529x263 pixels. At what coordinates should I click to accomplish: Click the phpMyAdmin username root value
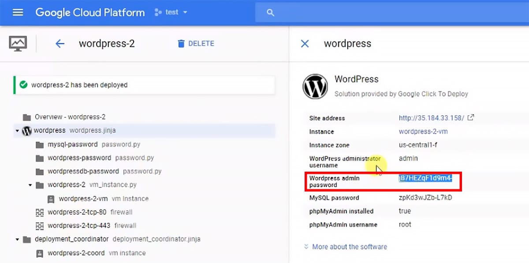click(x=405, y=224)
